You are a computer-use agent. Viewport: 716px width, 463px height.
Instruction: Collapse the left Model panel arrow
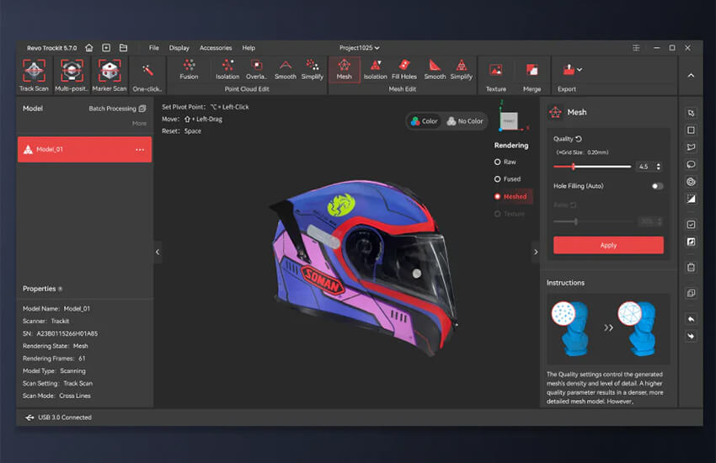(x=158, y=252)
